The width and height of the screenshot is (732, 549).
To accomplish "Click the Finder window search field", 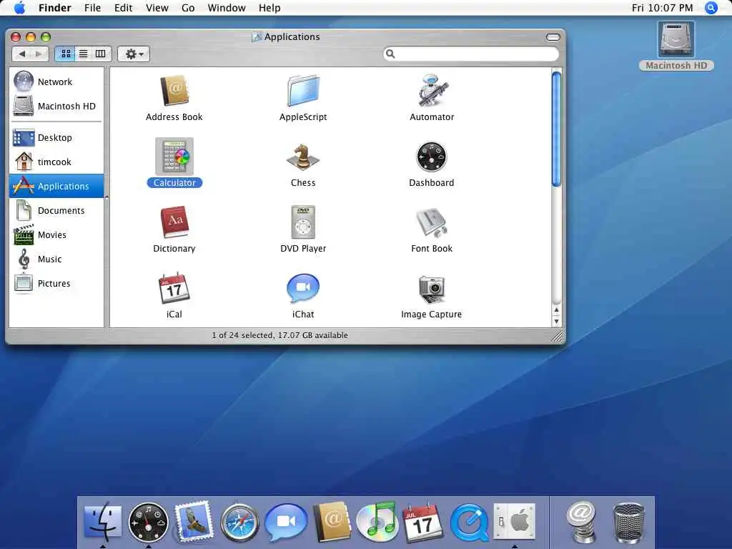I will click(471, 54).
